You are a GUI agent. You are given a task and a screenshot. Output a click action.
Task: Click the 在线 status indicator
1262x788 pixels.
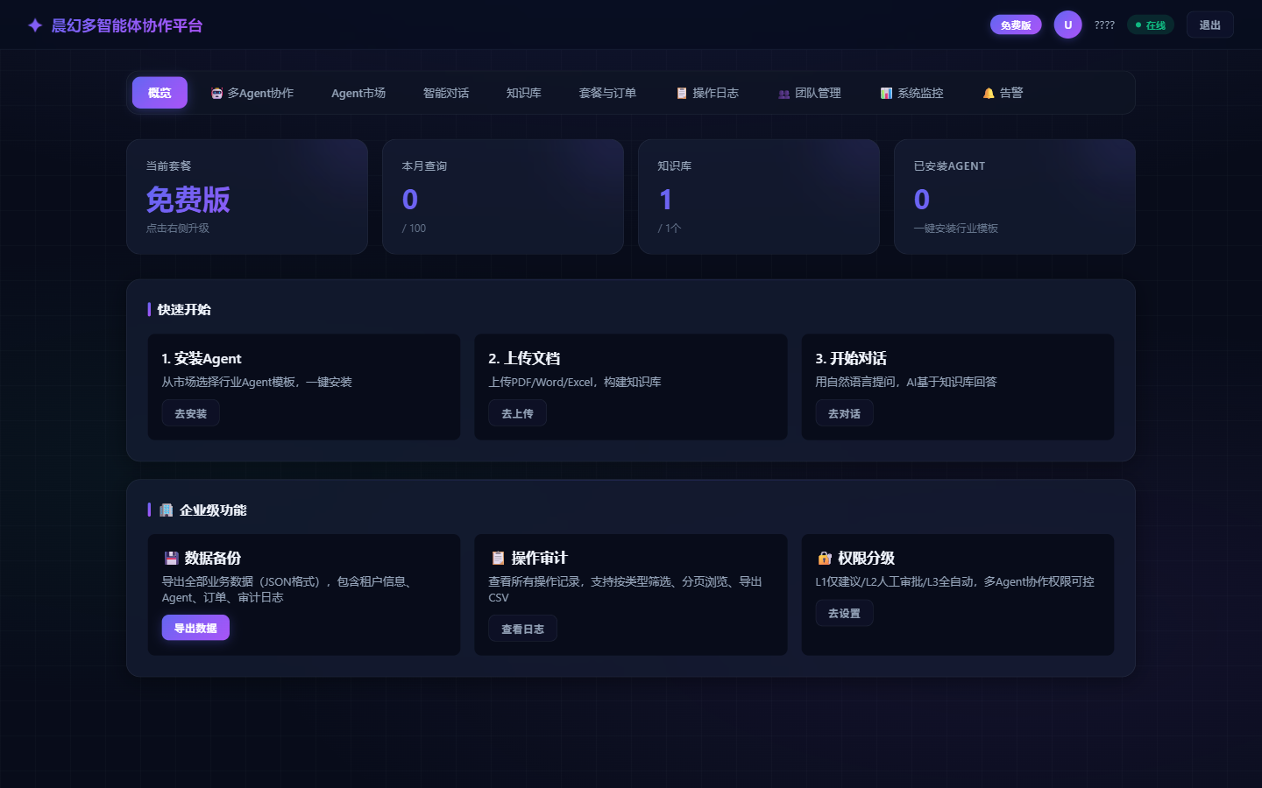tap(1151, 25)
